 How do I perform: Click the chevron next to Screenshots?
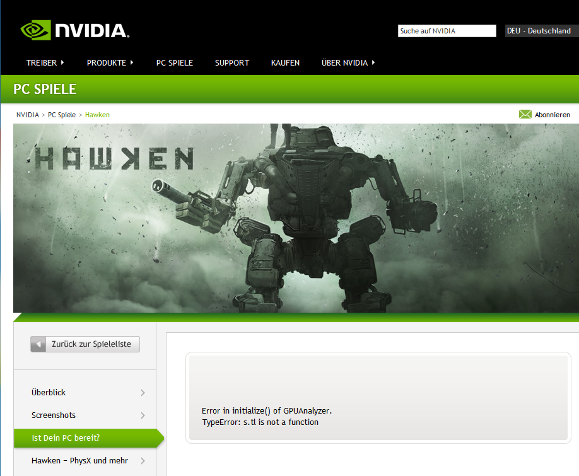[x=143, y=415]
